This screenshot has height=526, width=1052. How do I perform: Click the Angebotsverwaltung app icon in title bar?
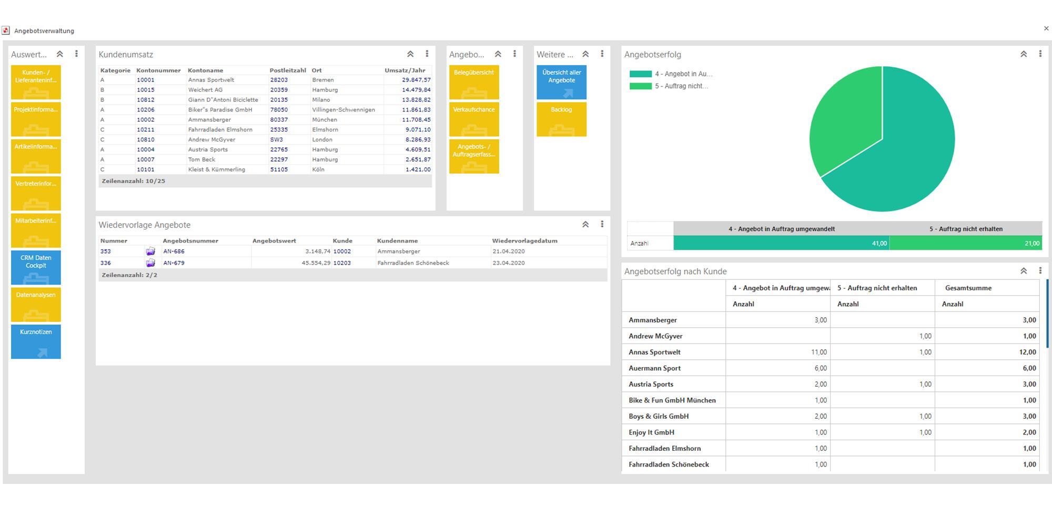(x=6, y=31)
